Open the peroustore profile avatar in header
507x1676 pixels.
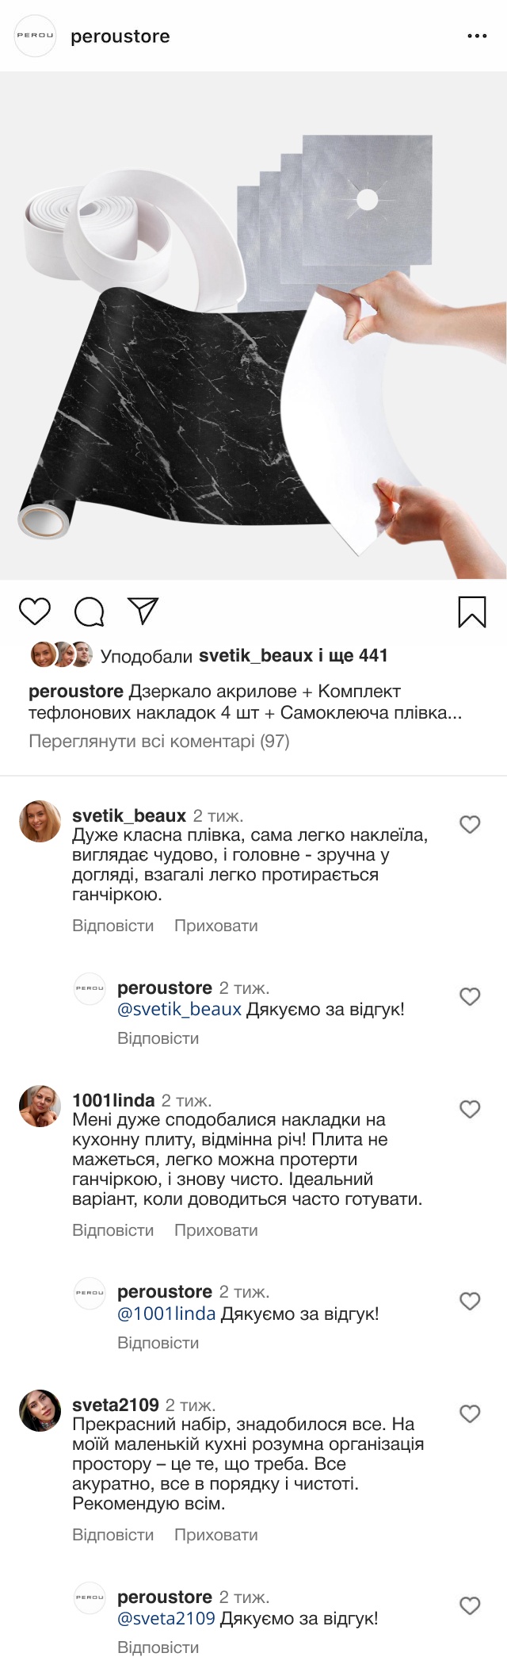(x=36, y=36)
